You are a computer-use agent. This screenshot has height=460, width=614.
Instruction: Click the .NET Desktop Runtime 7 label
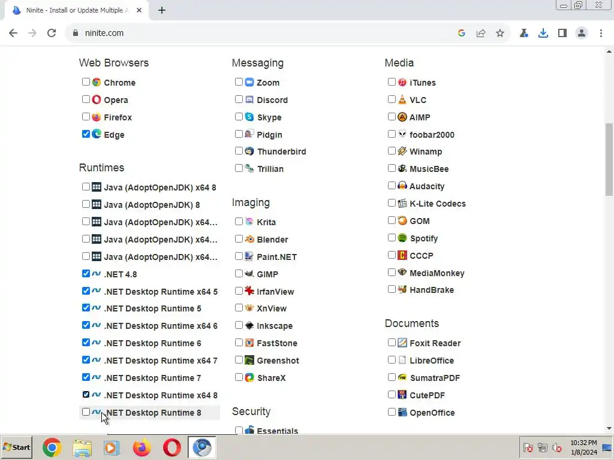153,378
